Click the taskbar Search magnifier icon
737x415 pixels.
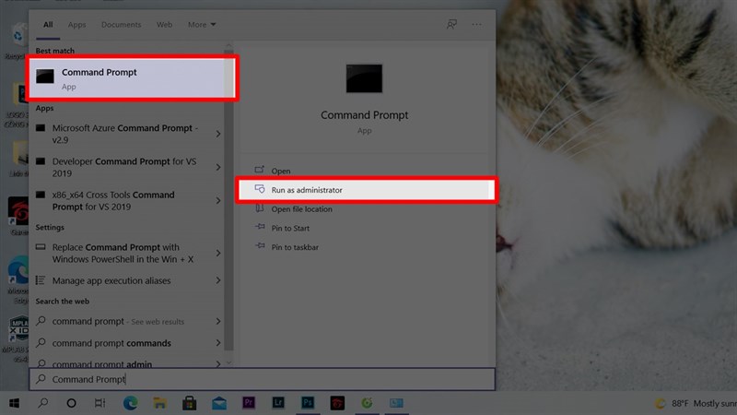42,403
